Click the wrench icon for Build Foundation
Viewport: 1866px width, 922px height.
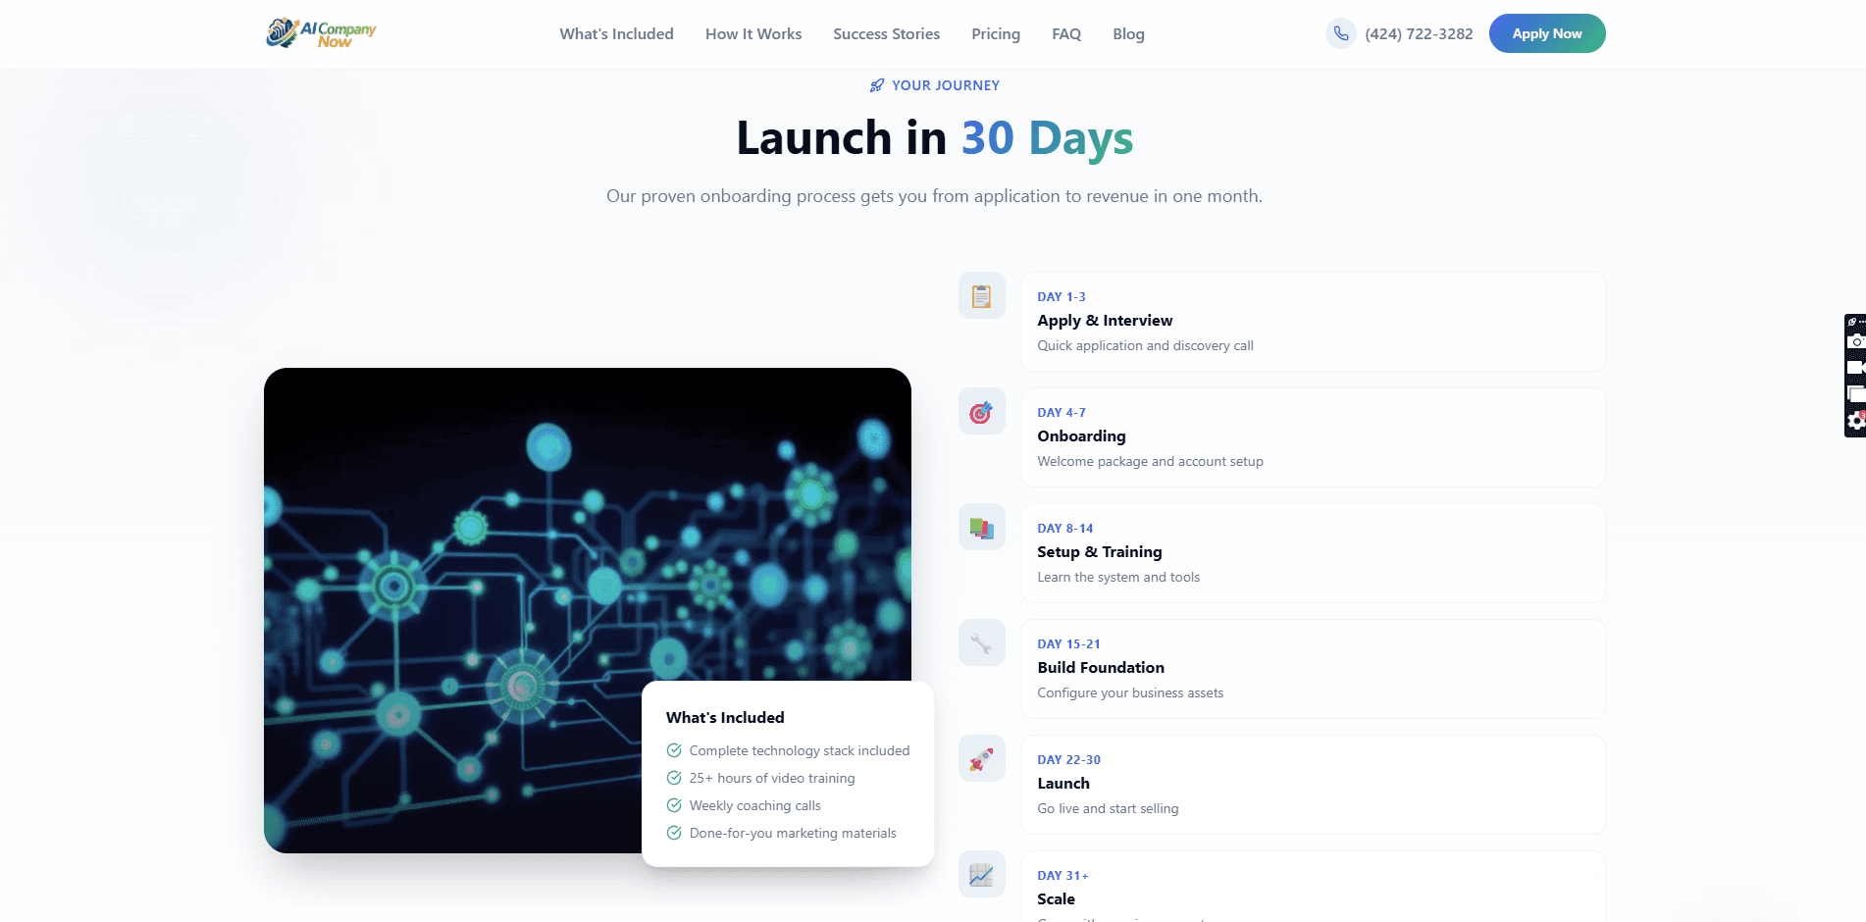click(x=981, y=642)
